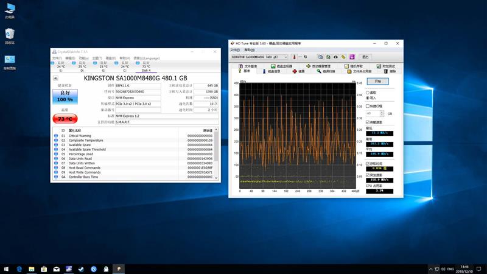Switch to Info tab in HD Tune
The image size is (487, 274).
tap(271, 71)
